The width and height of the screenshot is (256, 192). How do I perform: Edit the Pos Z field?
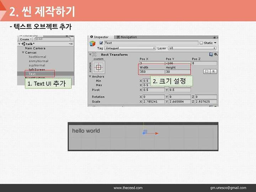tap(204, 63)
